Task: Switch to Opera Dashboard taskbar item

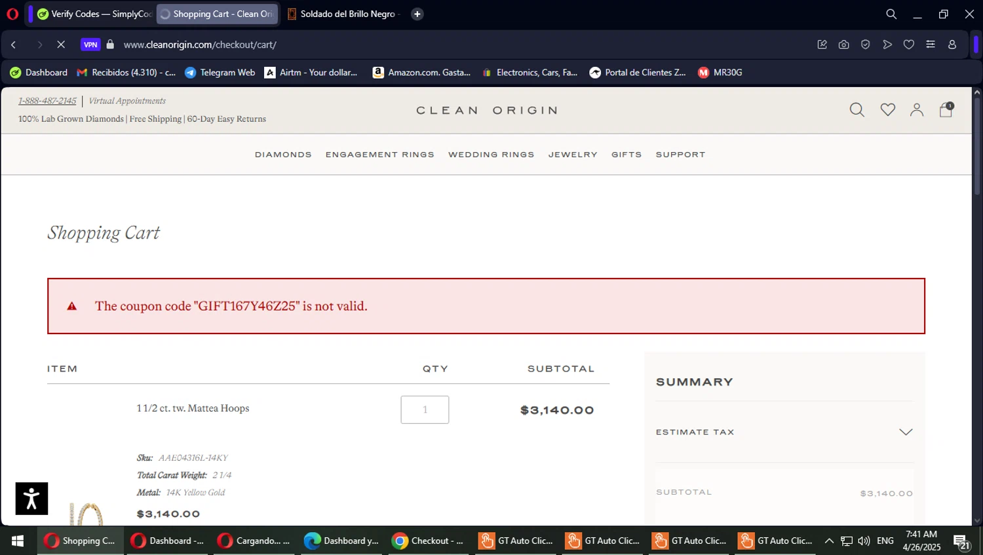Action: pos(168,541)
